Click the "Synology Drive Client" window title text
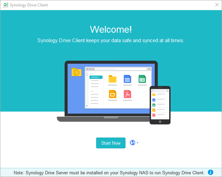Image resolution: width=222 pixels, height=177 pixels. coord(28,5)
